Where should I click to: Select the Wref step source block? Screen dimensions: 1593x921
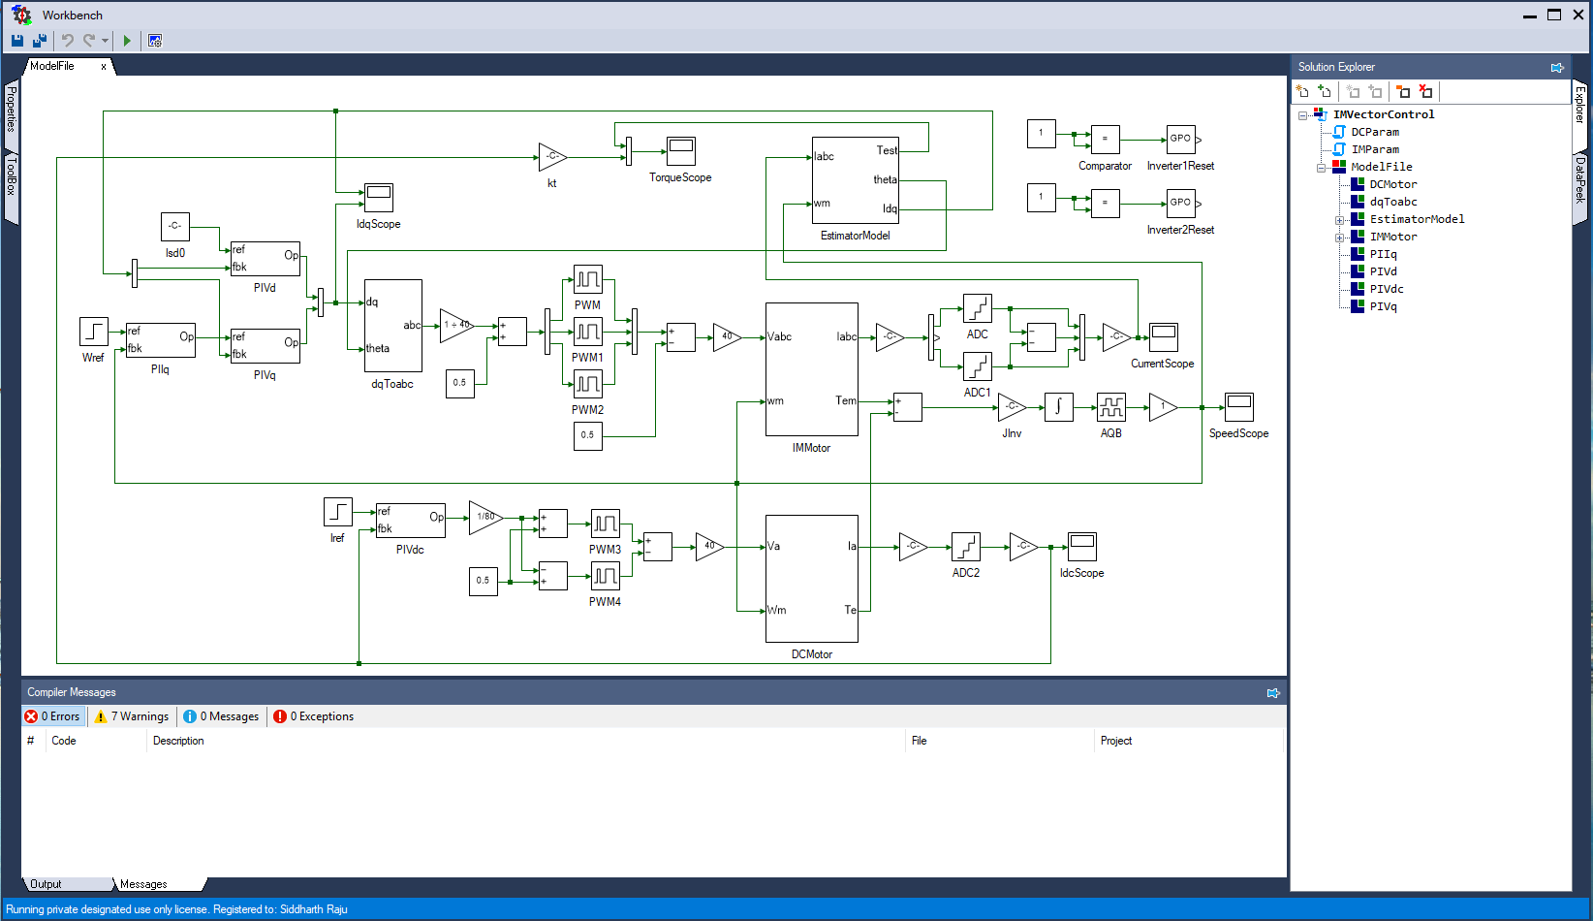94,332
